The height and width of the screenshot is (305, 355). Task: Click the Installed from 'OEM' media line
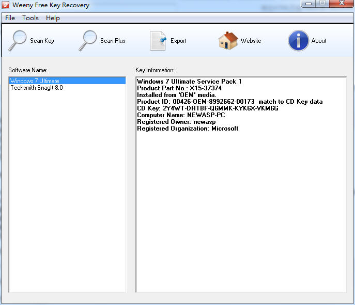pyautogui.click(x=177, y=95)
